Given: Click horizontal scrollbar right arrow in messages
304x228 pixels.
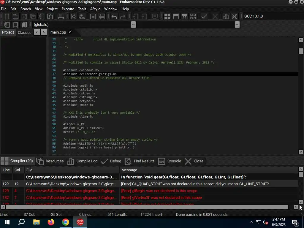Looking at the screenshot, I should coord(296,207).
